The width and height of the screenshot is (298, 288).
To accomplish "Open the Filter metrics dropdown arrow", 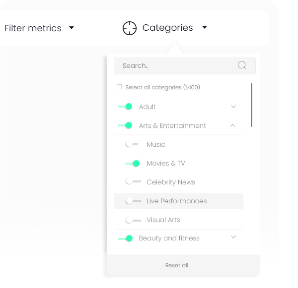I will click(72, 28).
